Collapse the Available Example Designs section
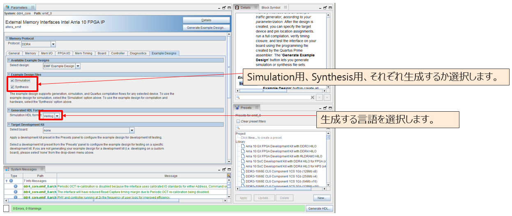 click(8, 60)
